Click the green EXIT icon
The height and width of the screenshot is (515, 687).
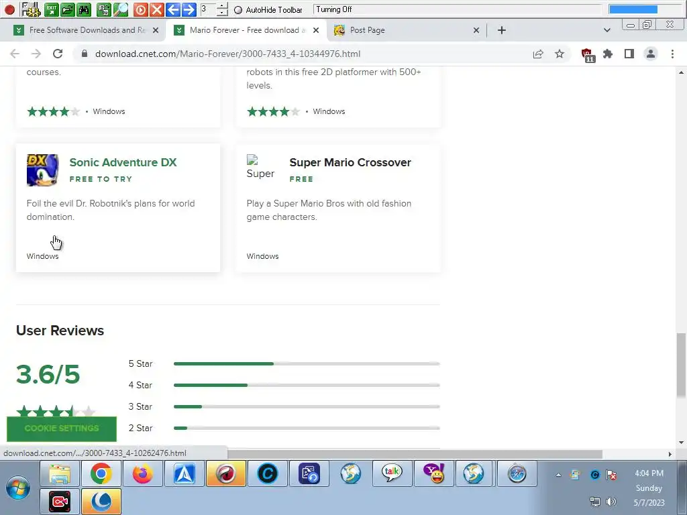pyautogui.click(x=51, y=9)
